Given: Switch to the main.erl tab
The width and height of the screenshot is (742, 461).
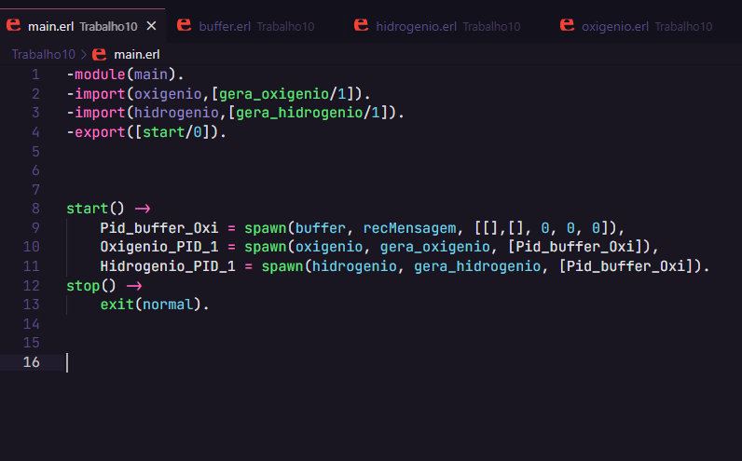Looking at the screenshot, I should [x=82, y=26].
